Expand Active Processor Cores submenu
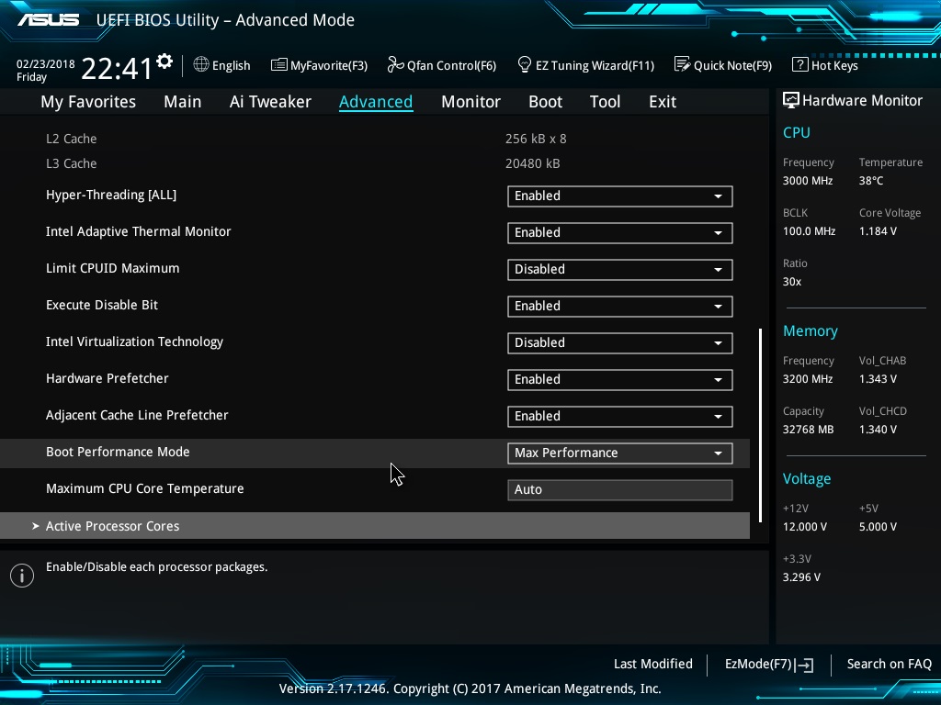This screenshot has width=941, height=705. coord(375,526)
